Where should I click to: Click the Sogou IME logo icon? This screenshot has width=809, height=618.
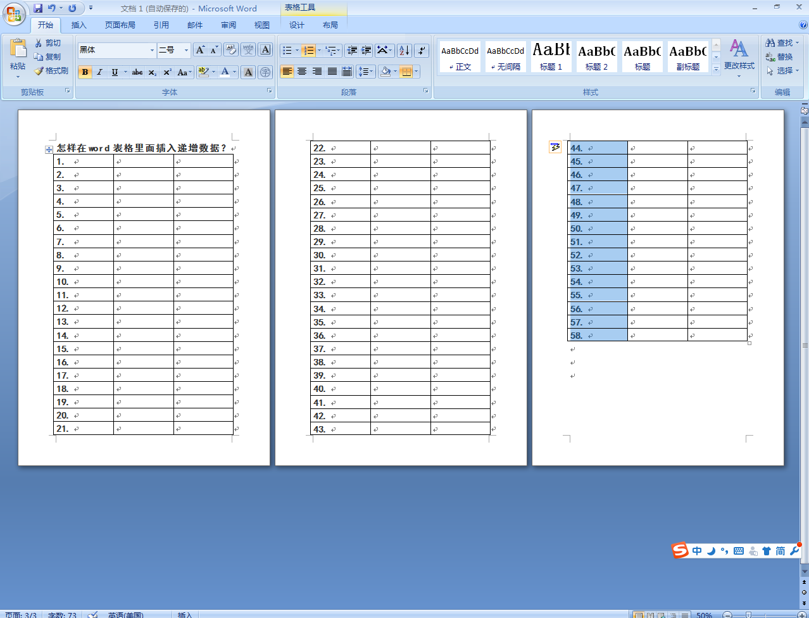tap(680, 550)
